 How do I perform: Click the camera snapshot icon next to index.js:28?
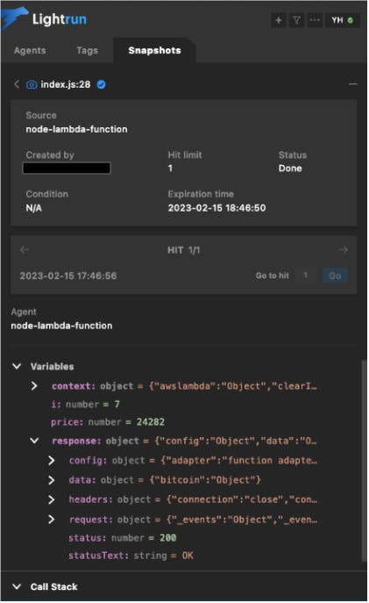tap(32, 84)
